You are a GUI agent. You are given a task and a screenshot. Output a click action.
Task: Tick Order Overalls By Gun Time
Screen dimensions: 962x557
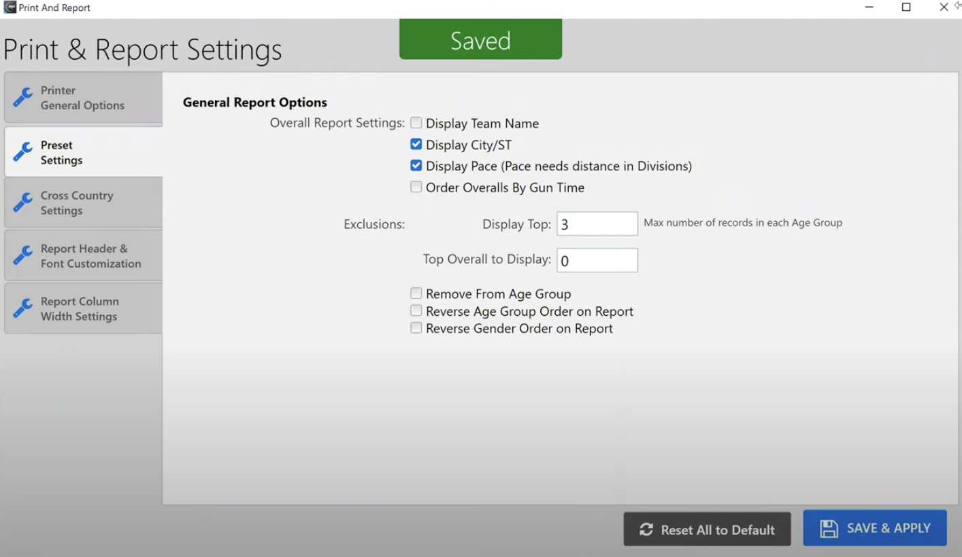coord(416,187)
